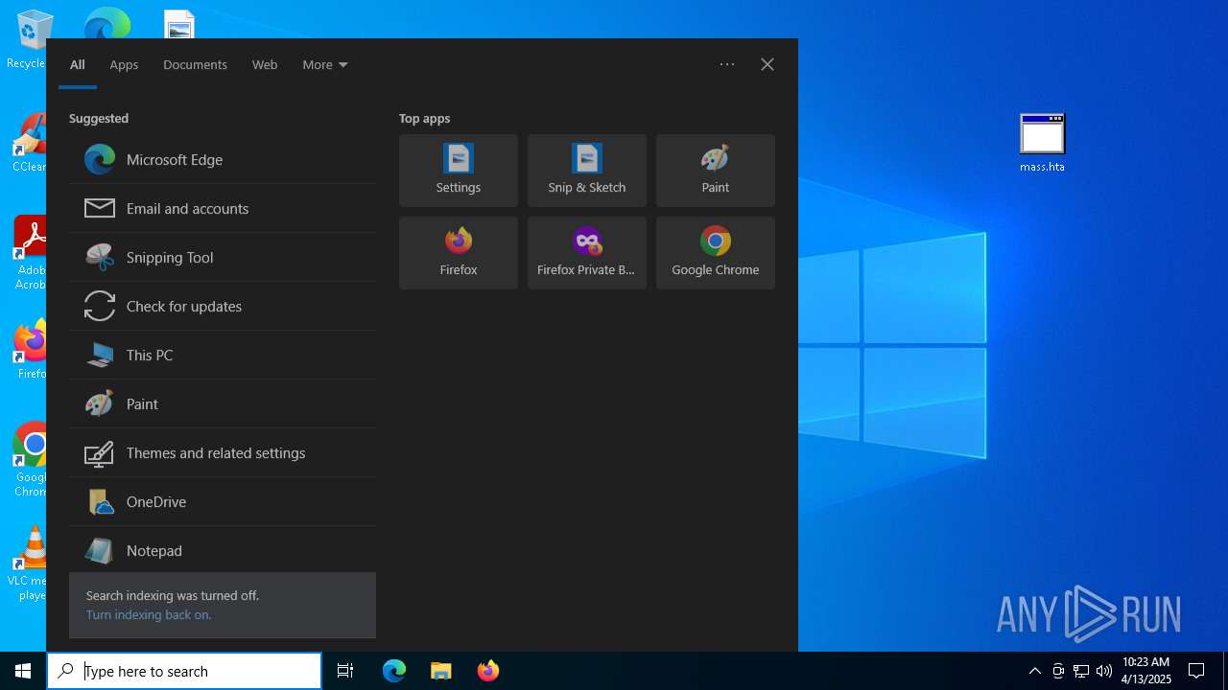The image size is (1228, 690).
Task: Open Task View on taskbar
Action: (x=345, y=671)
